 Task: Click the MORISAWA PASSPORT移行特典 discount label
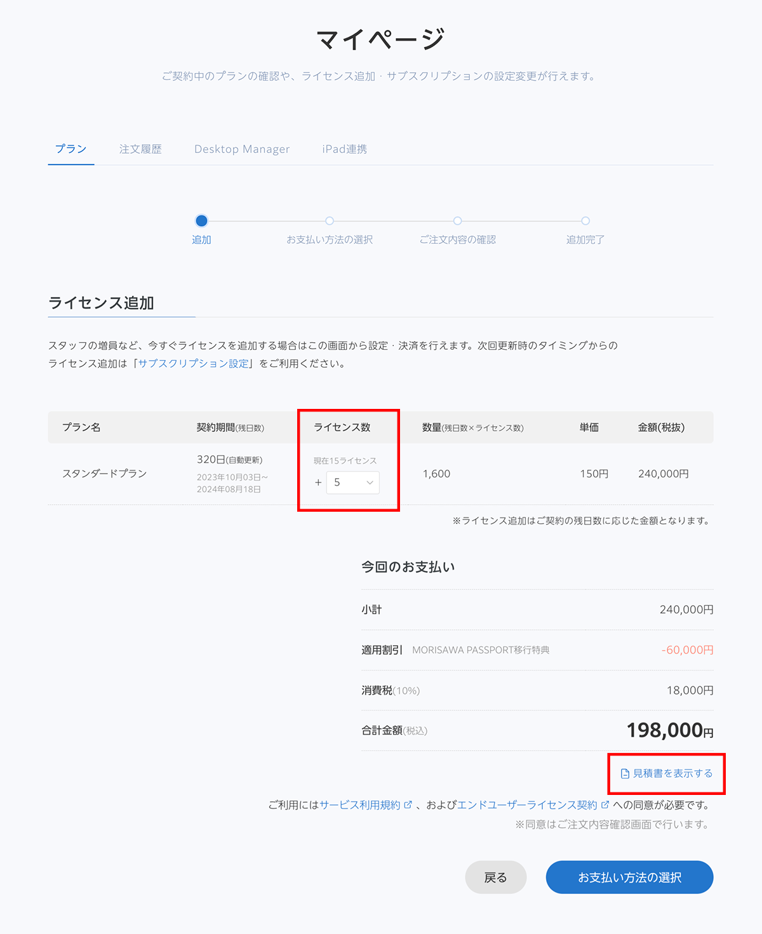point(481,650)
